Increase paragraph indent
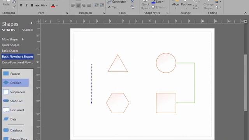This screenshot has width=249, height=140. coord(102,5)
